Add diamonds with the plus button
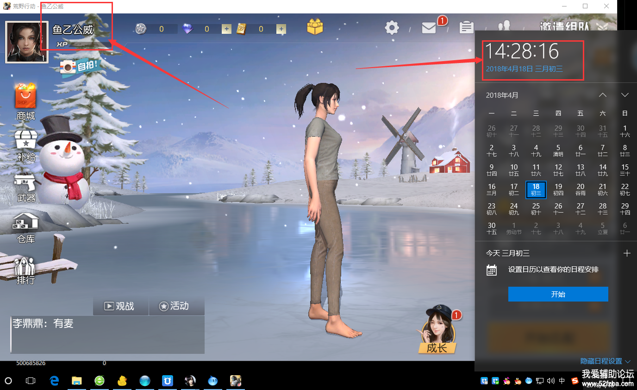 [226, 29]
